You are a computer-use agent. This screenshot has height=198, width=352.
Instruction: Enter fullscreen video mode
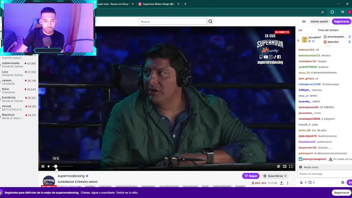291,166
